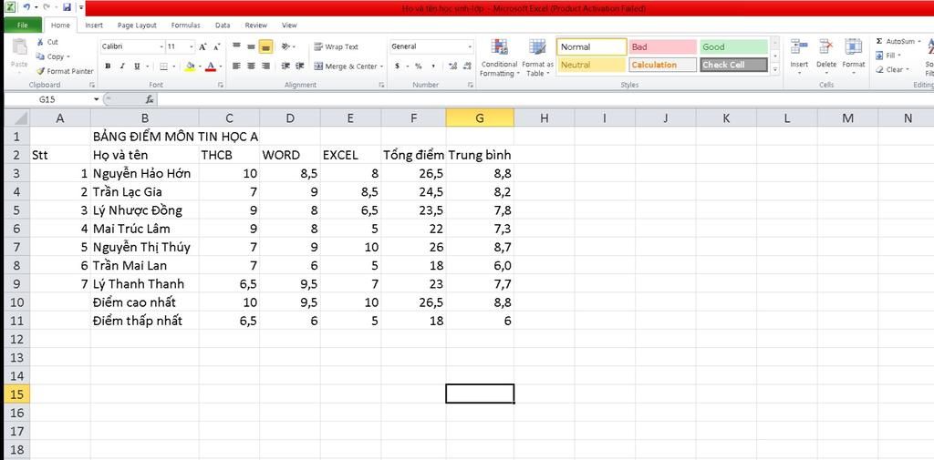This screenshot has height=460, width=934.
Task: Apply Comma Style number format
Action: tap(433, 66)
